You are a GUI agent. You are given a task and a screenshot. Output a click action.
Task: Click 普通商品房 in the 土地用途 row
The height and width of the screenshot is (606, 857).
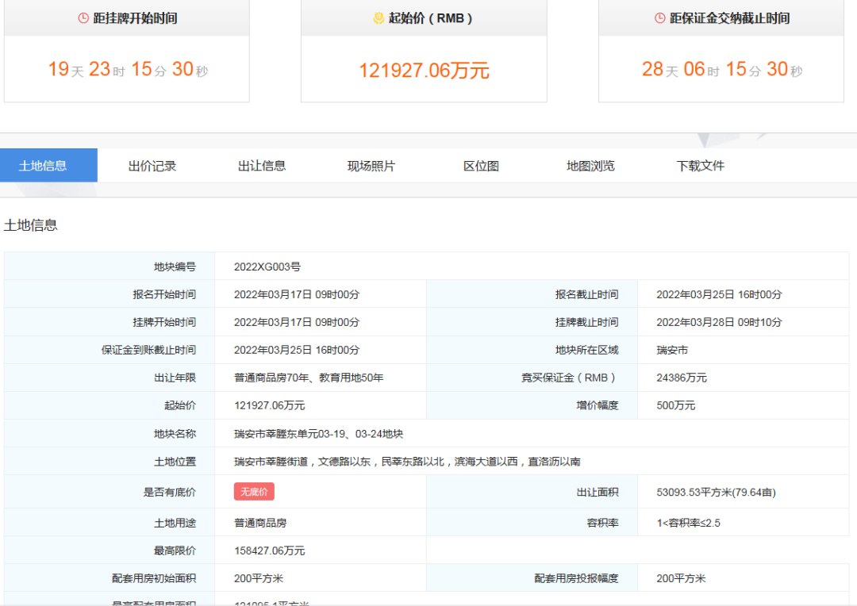(x=260, y=523)
